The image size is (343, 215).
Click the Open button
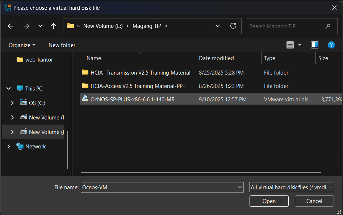coord(269,201)
